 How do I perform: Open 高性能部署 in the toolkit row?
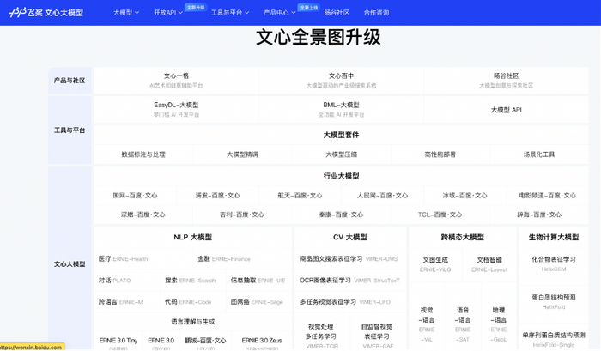point(440,154)
